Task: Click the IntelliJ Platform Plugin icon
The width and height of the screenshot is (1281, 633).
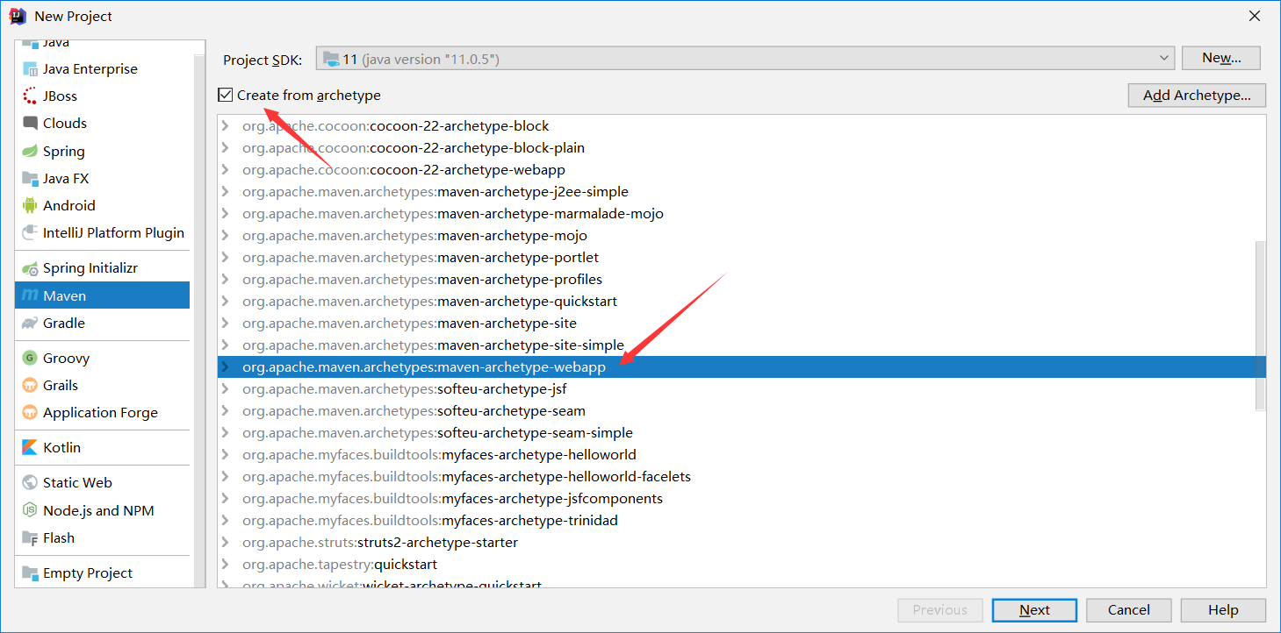Action: [x=31, y=233]
